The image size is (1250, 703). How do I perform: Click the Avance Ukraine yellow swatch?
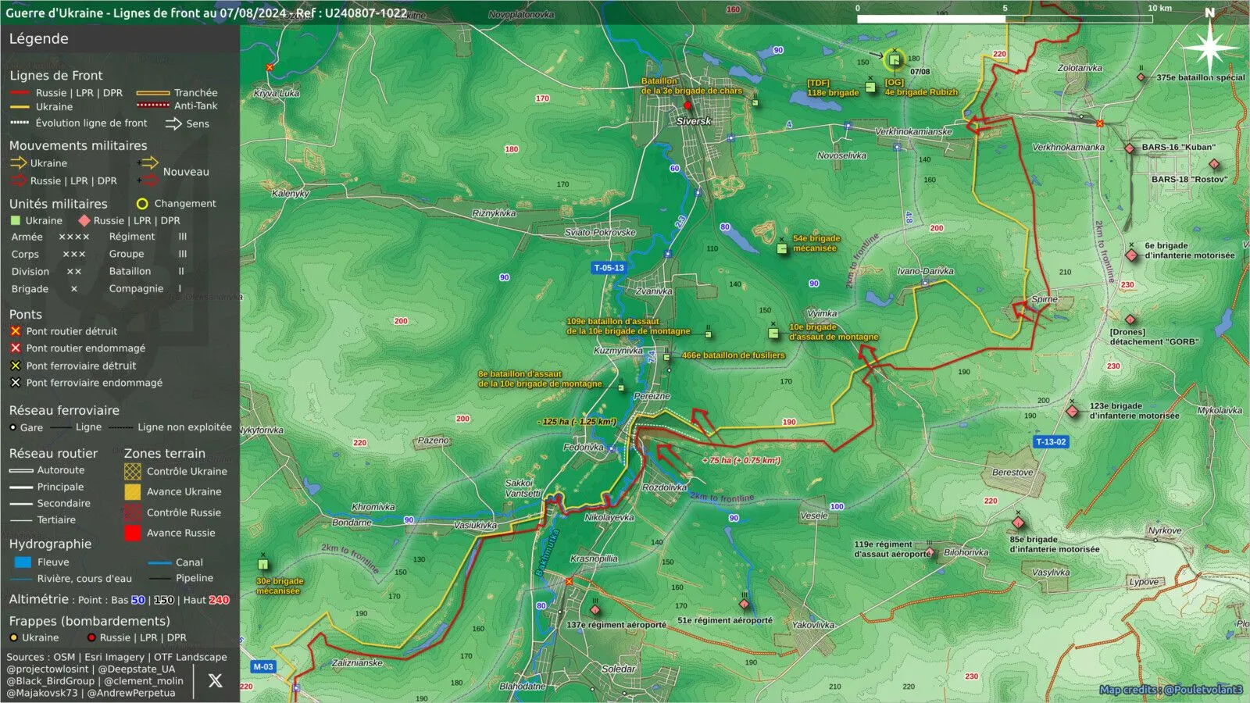pos(133,492)
